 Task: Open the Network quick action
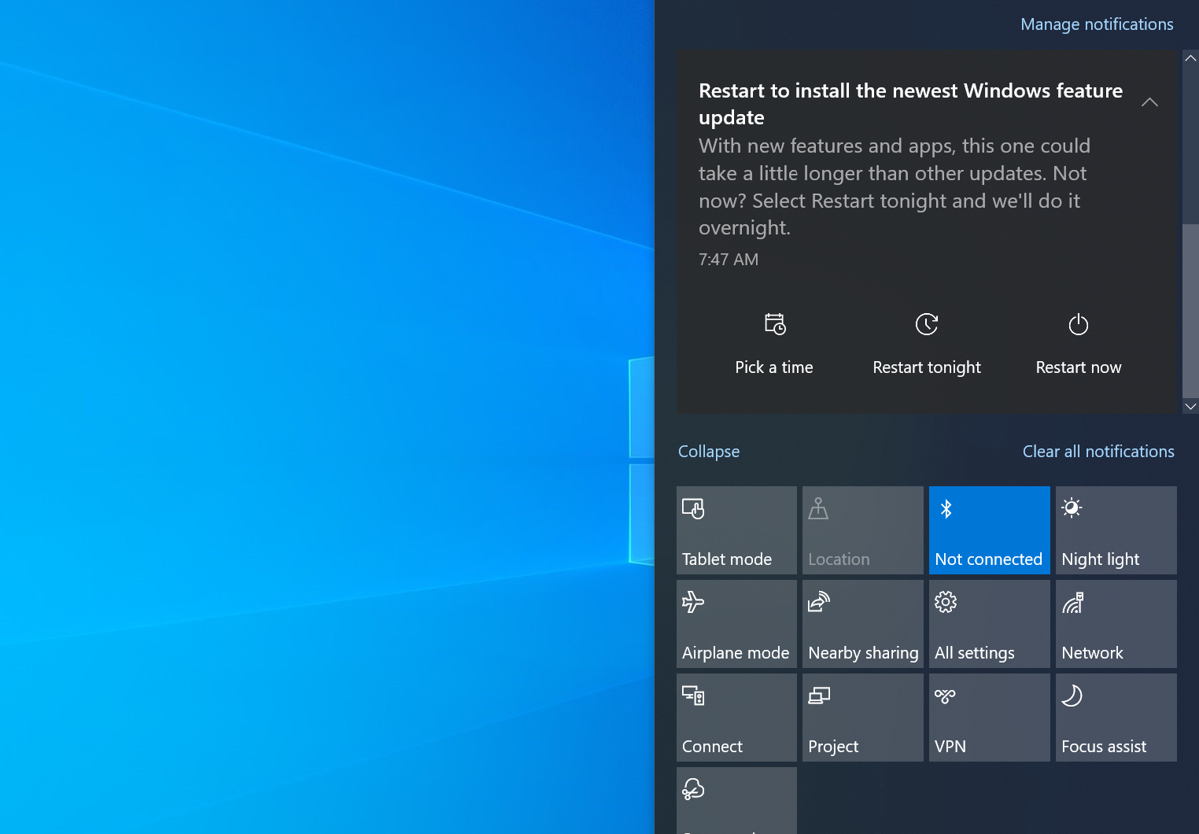pos(1116,624)
